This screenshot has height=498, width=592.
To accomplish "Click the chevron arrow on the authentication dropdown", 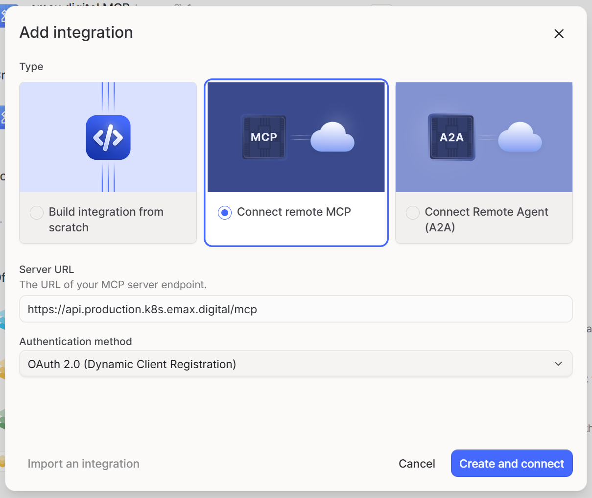I will coord(558,364).
